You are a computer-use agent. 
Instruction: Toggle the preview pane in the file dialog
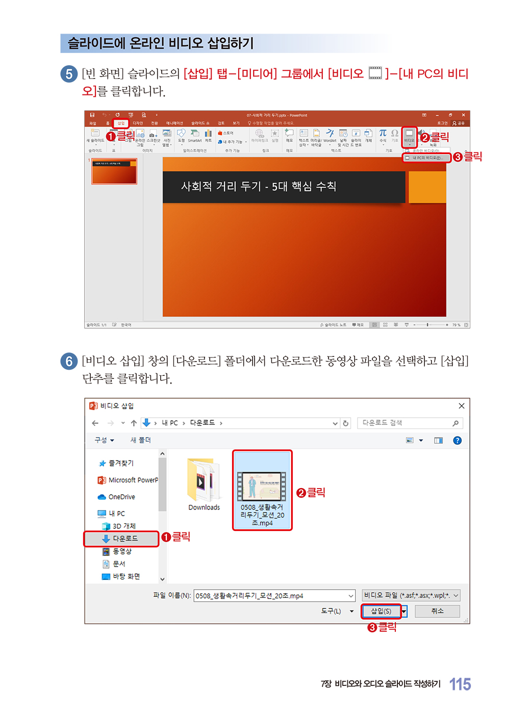[438, 441]
